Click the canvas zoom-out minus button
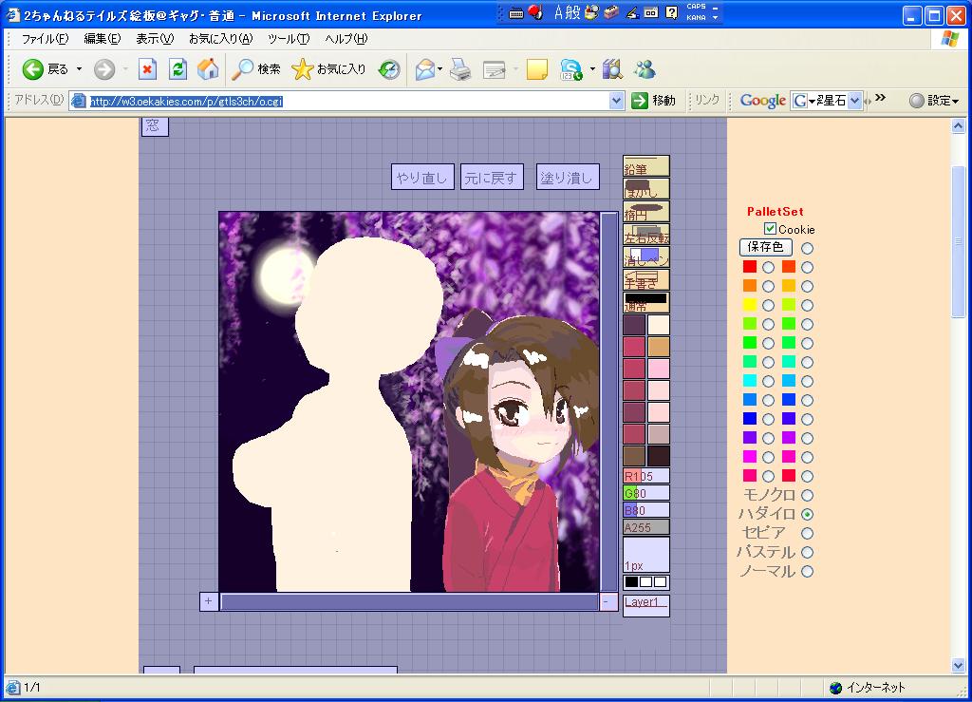972x702 pixels. tap(608, 601)
